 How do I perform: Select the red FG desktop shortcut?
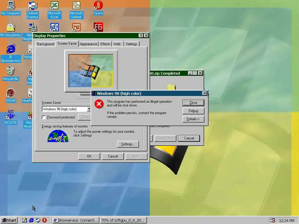coord(98,27)
